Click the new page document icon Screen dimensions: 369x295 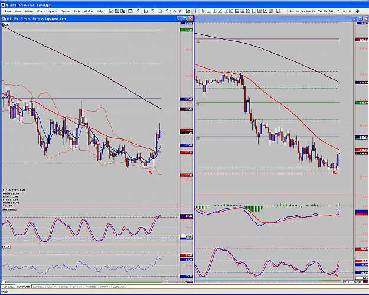click(160, 11)
